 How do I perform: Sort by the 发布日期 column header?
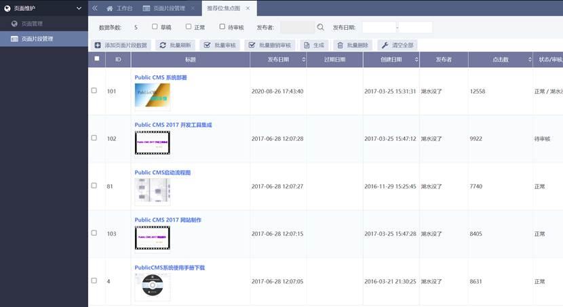tap(277, 60)
